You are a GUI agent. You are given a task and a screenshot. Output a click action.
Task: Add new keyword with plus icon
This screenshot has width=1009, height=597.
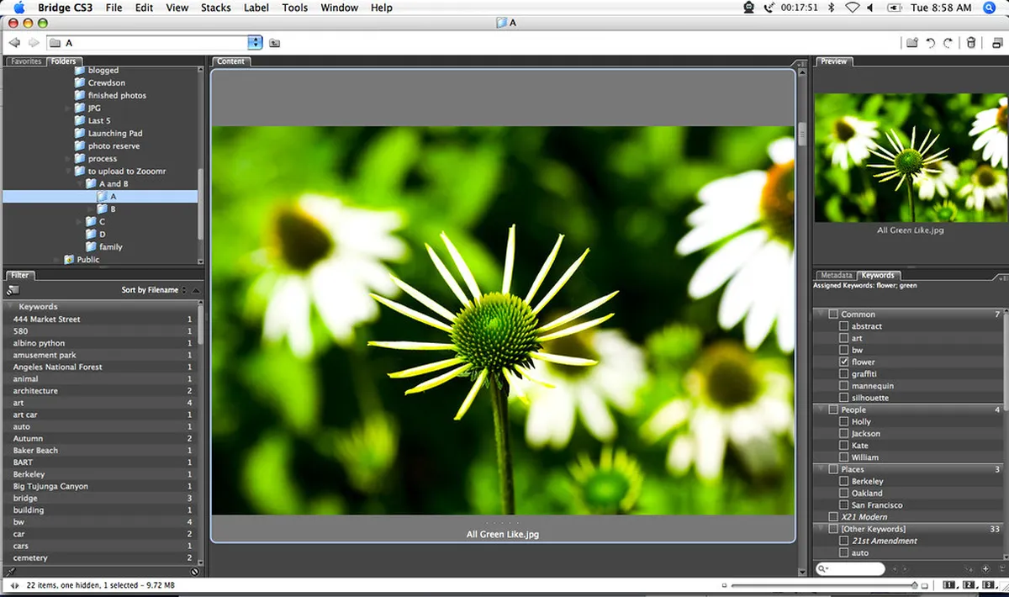pos(985,569)
